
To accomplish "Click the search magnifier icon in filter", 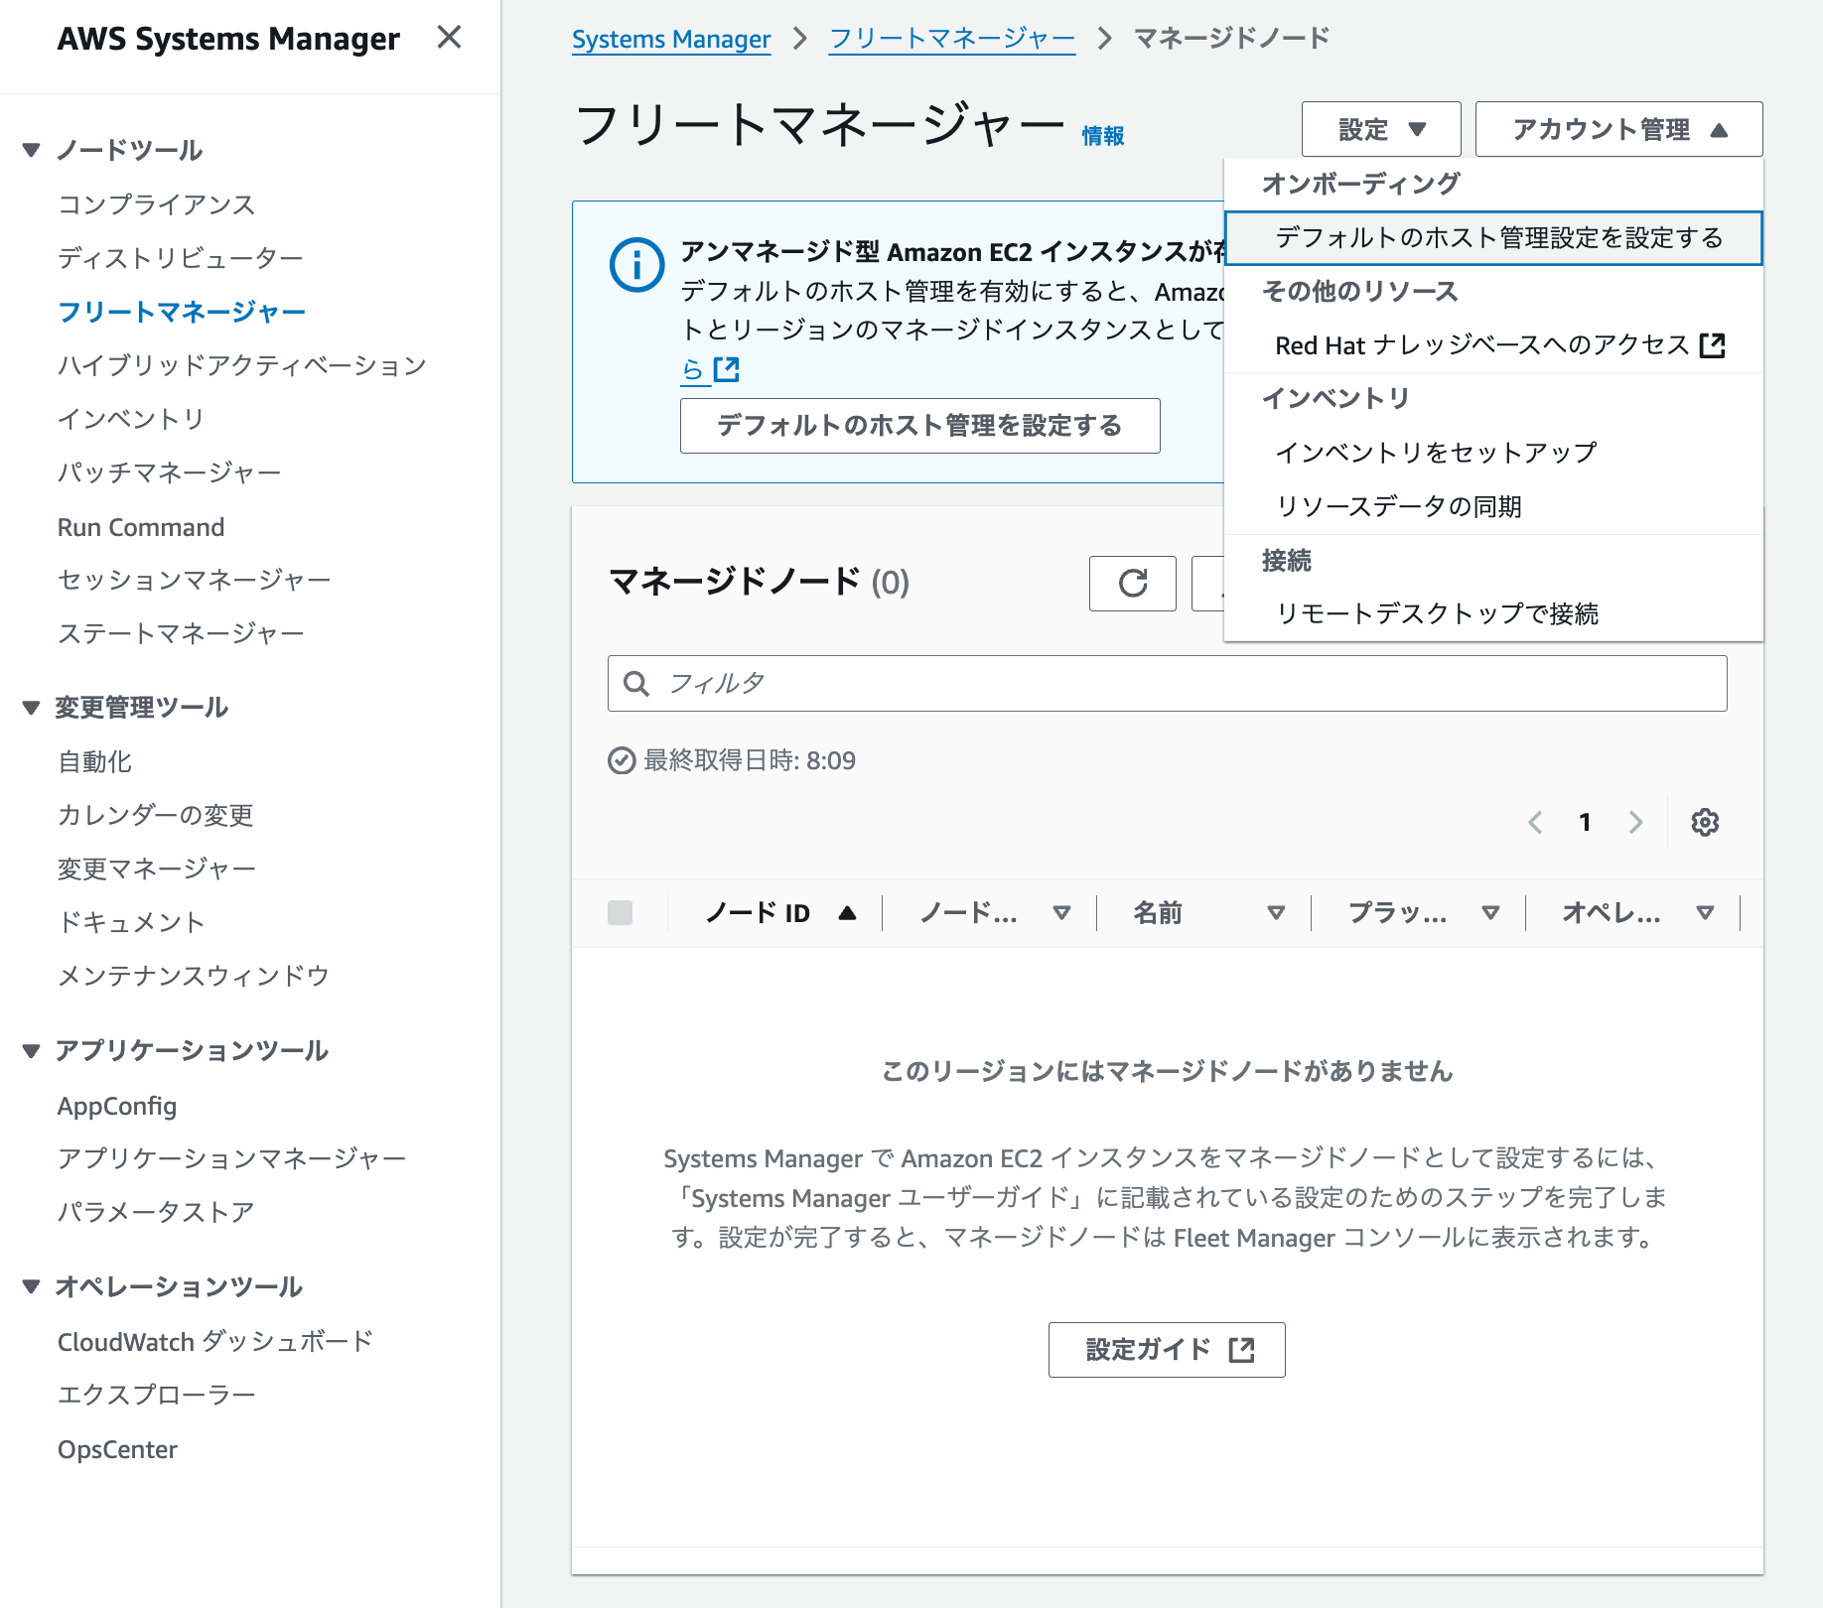I will click(x=635, y=683).
